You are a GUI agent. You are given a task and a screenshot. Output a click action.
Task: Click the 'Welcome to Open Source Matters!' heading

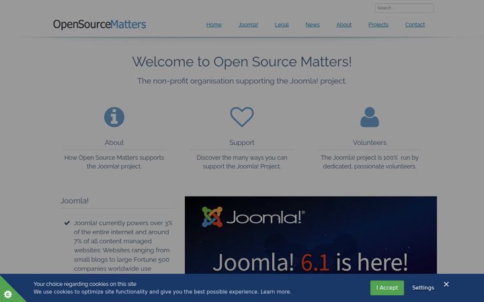242,62
